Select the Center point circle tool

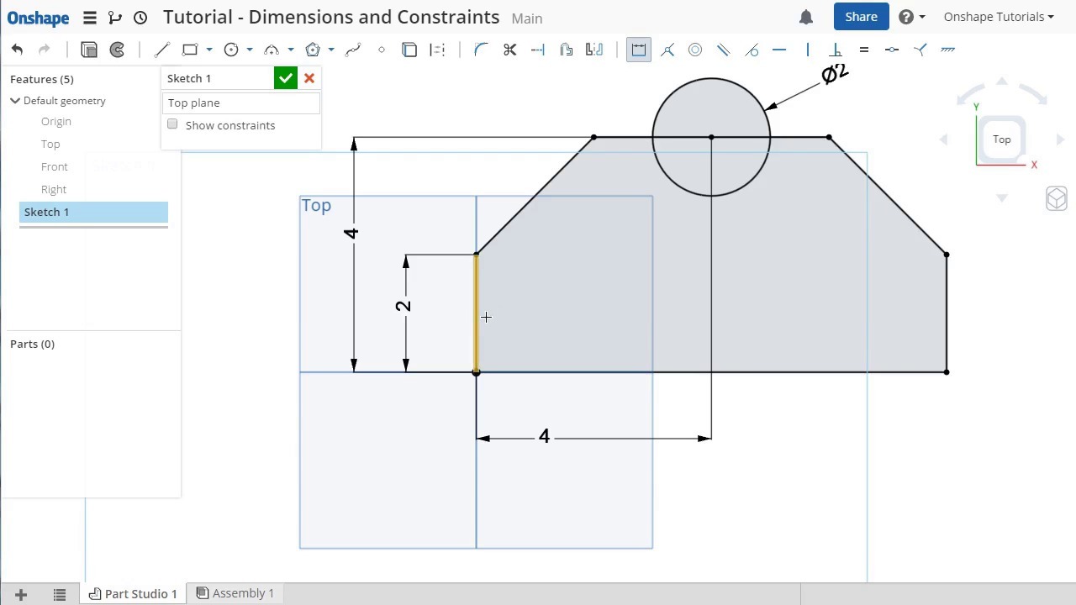tap(231, 50)
